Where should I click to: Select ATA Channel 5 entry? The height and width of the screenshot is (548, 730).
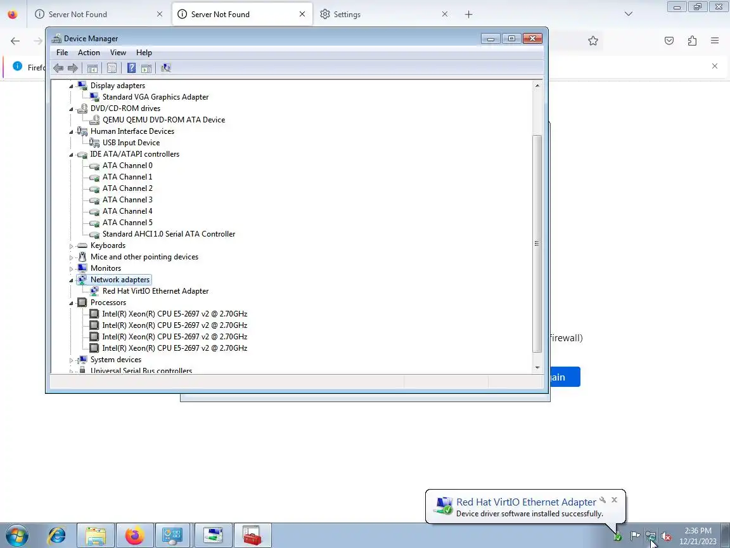click(x=127, y=222)
